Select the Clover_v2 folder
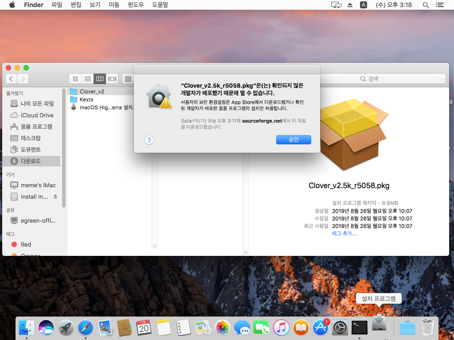Screen dimensions: 454x340 [102, 91]
